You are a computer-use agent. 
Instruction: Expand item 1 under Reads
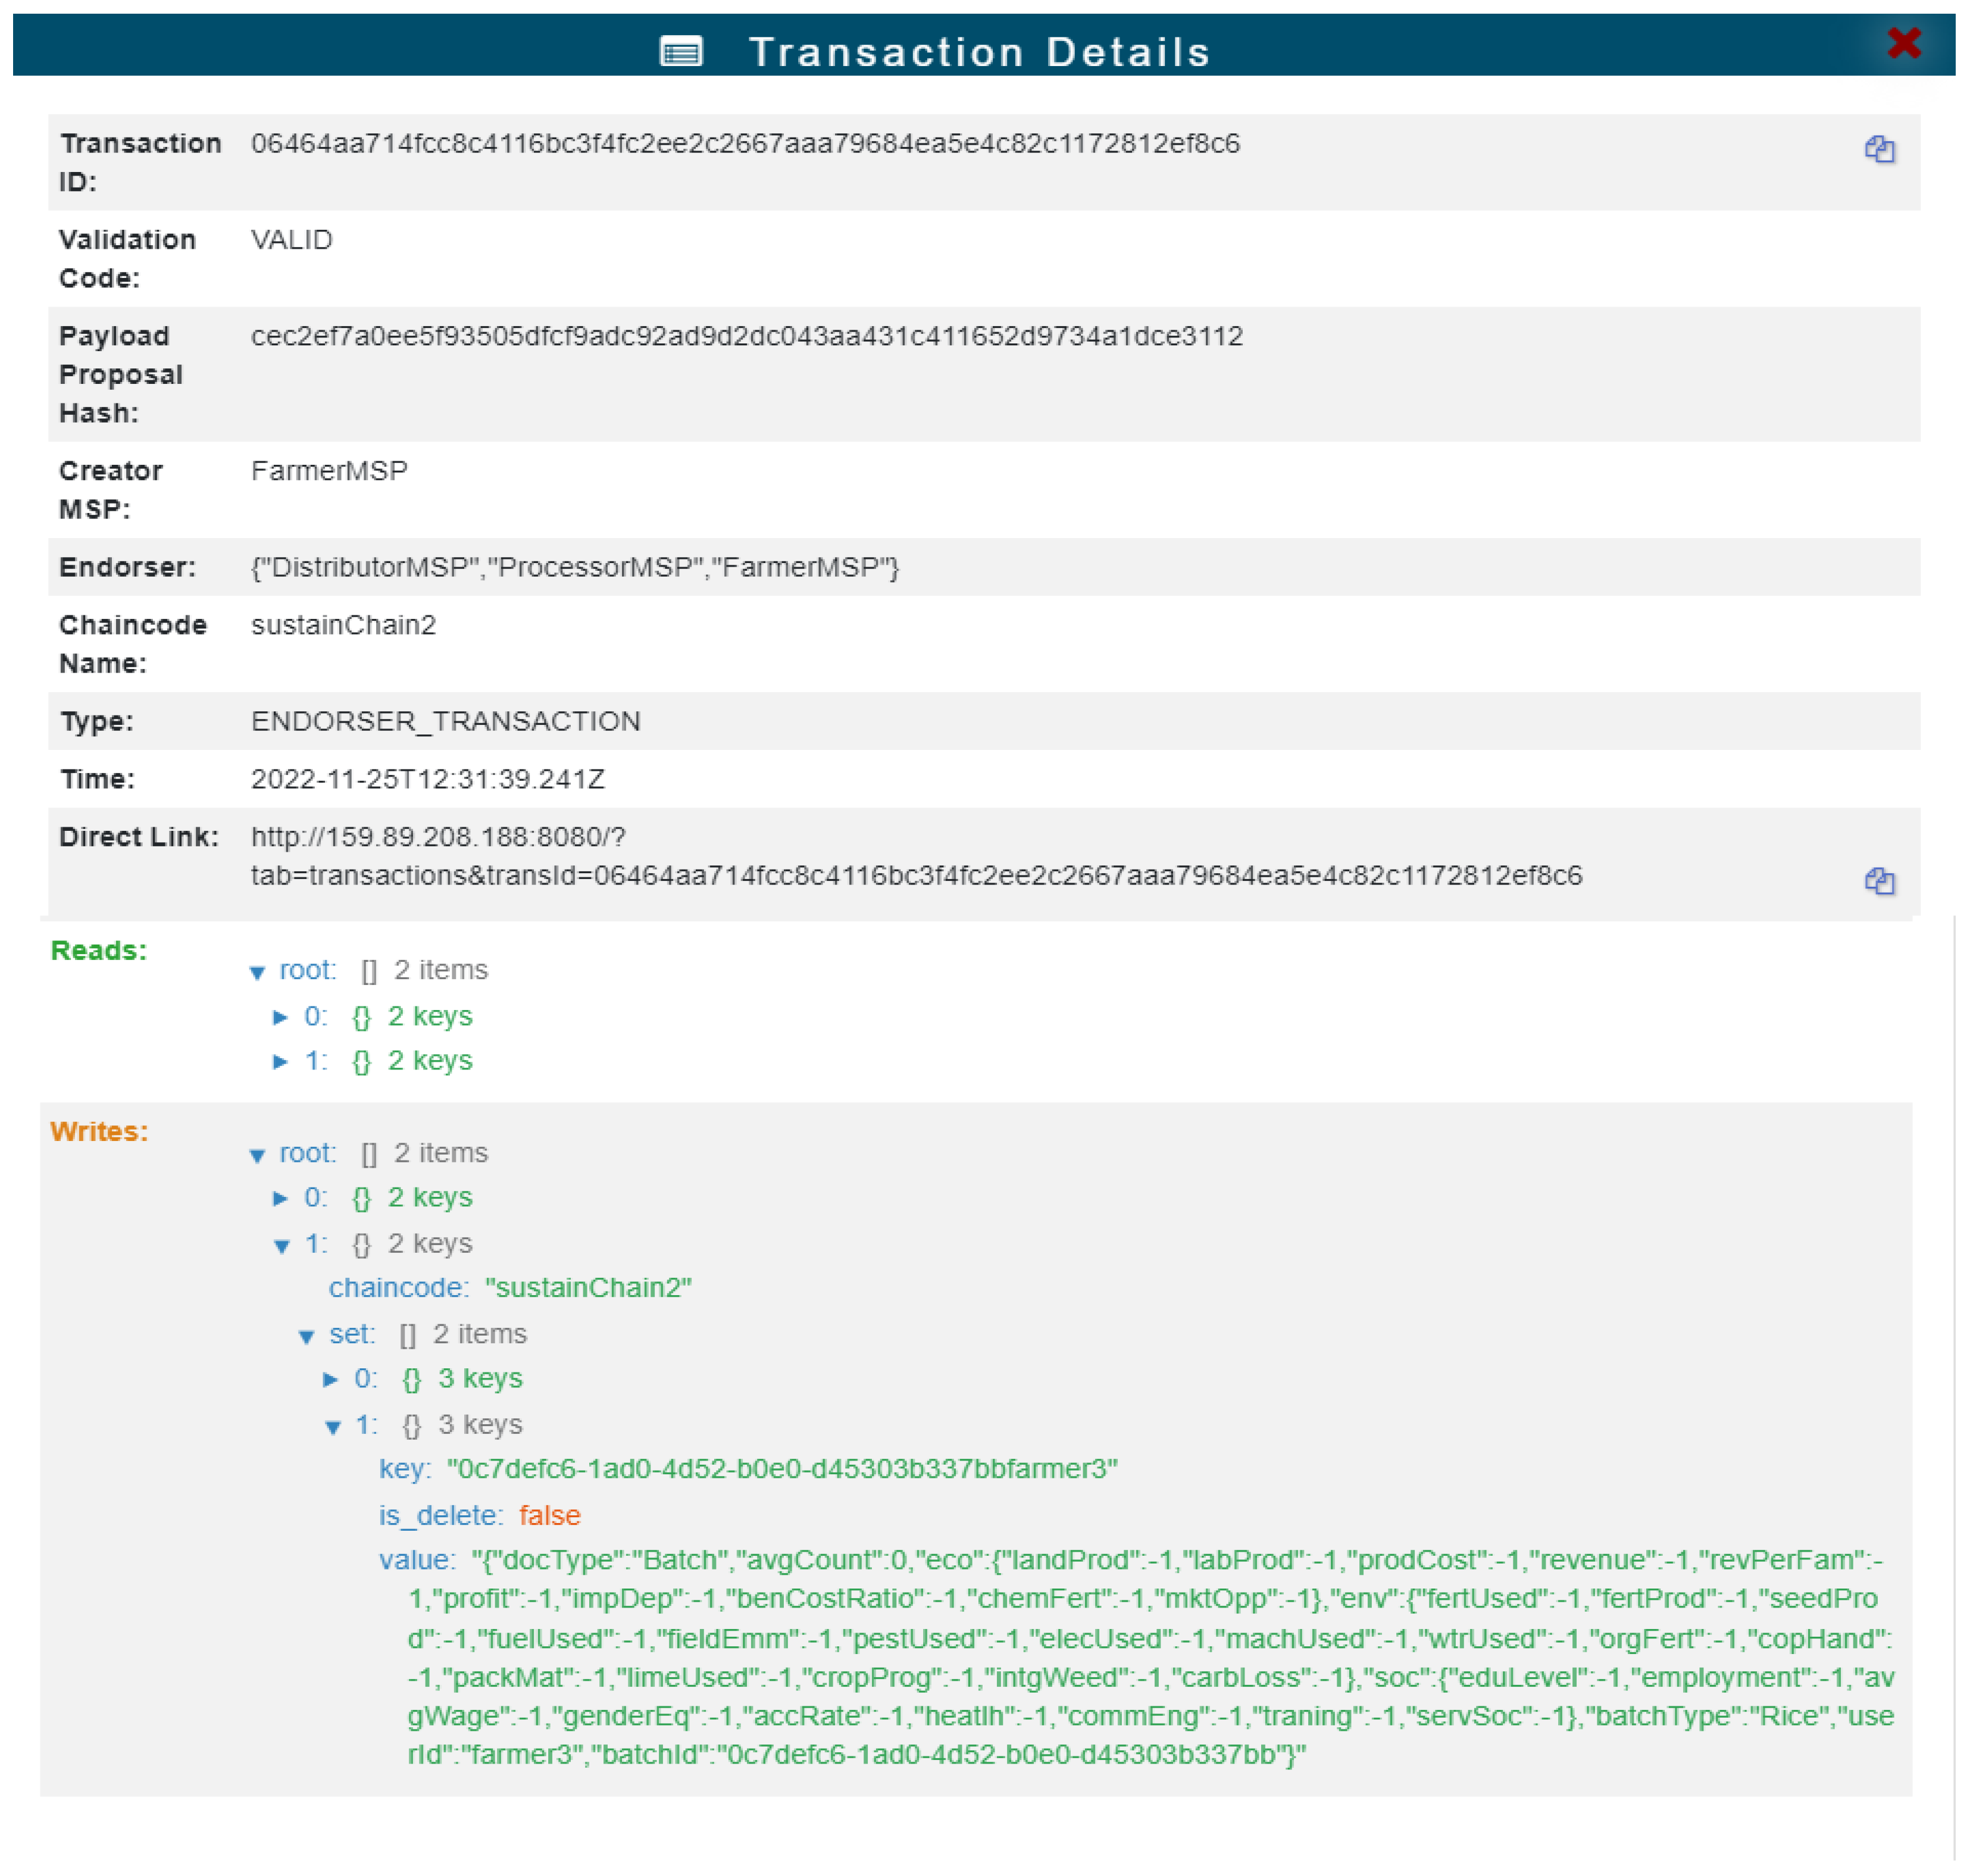(x=281, y=1061)
